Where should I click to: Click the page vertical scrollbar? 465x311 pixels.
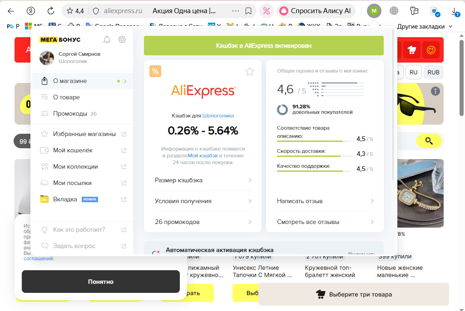461,78
